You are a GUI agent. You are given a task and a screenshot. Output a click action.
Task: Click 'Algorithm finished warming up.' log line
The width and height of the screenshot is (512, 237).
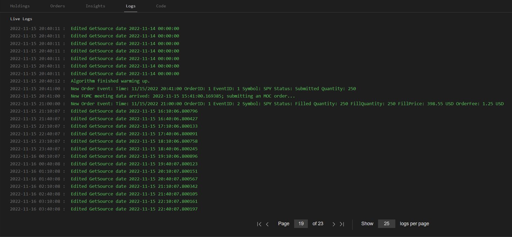(110, 81)
